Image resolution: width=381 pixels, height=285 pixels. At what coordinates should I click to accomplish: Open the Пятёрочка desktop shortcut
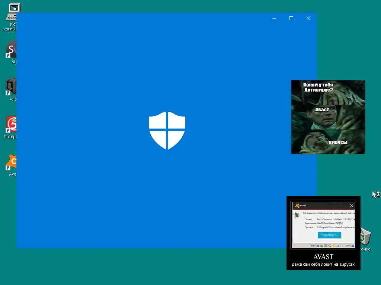(x=11, y=127)
